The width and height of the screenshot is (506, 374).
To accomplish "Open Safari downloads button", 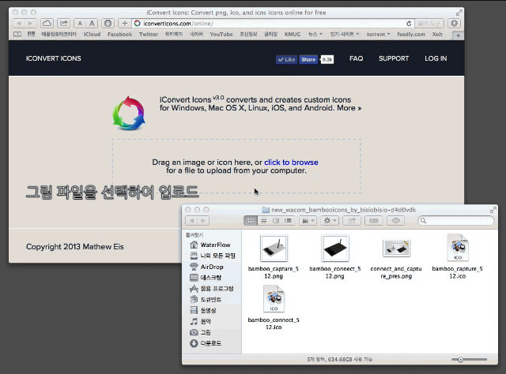I will click(x=454, y=23).
